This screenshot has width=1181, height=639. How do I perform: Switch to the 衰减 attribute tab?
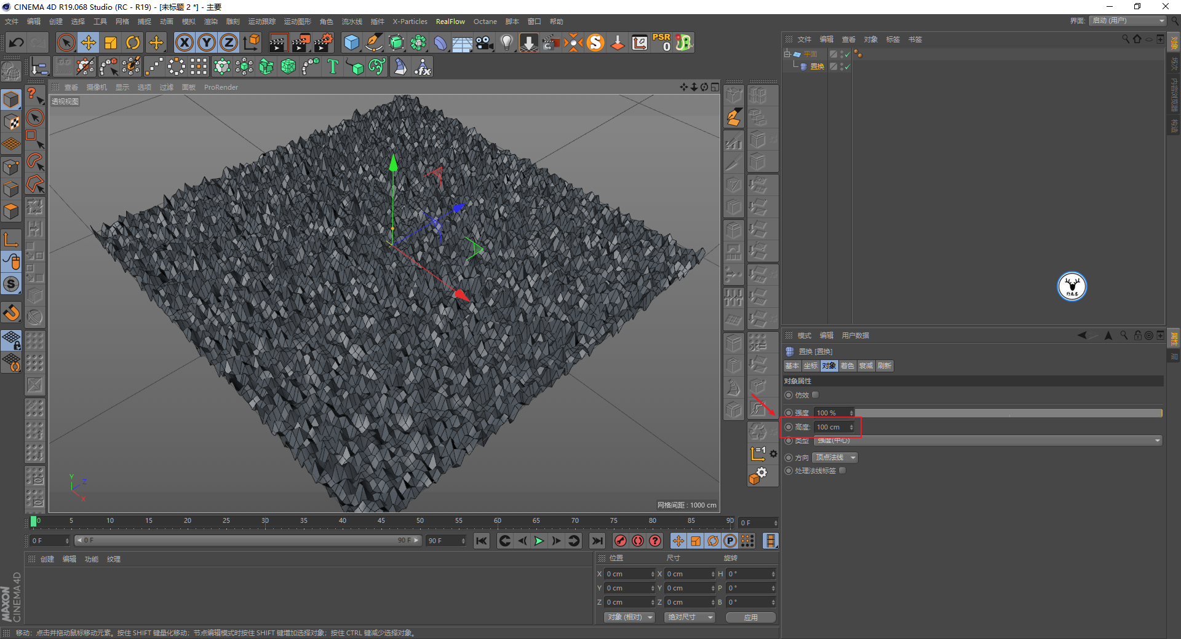coord(866,366)
